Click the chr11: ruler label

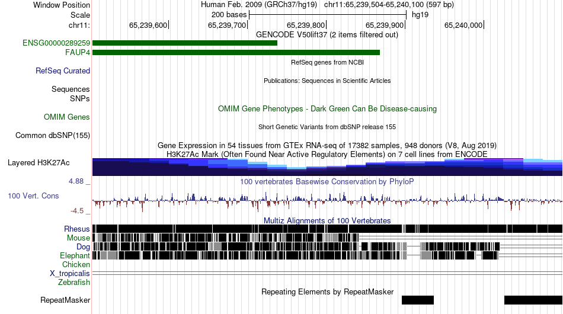pyautogui.click(x=79, y=25)
